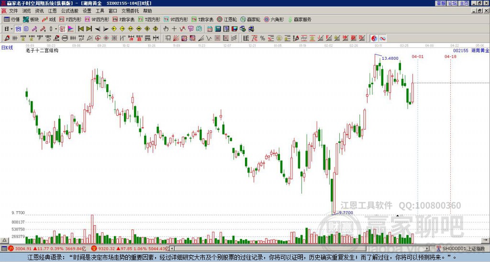Viewport: 490px width, 262px height.
Task: Click the black left arrow icon
Action: (x=98, y=29)
